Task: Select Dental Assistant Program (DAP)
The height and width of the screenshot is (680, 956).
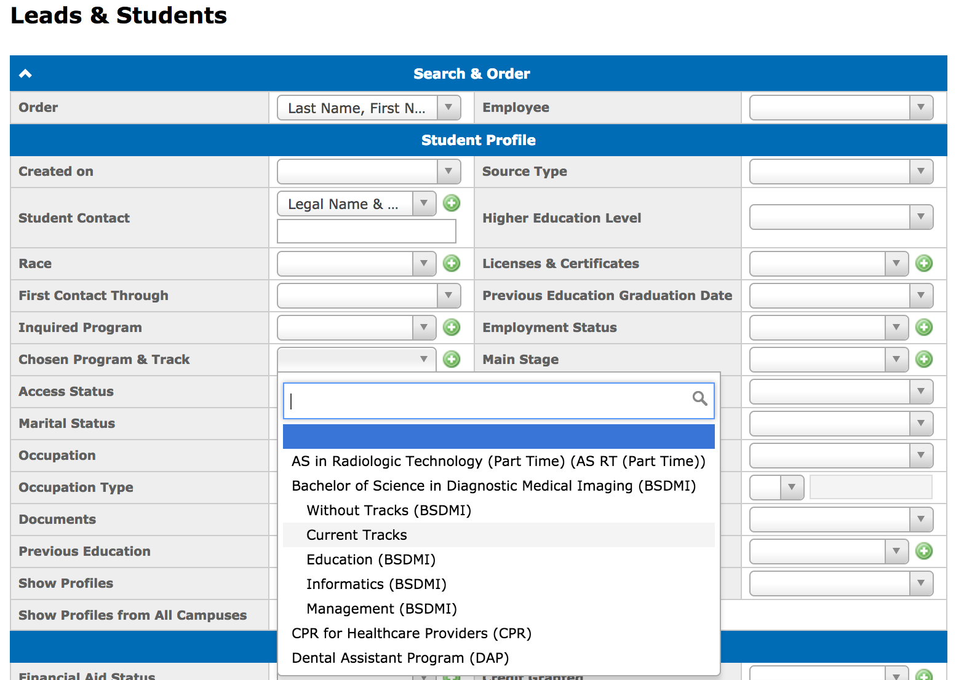Action: point(498,658)
